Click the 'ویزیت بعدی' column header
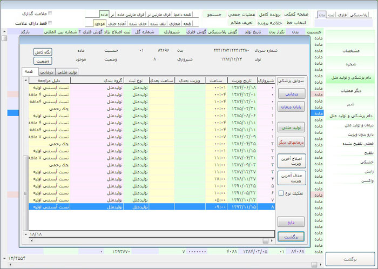 pyautogui.click(x=190, y=80)
